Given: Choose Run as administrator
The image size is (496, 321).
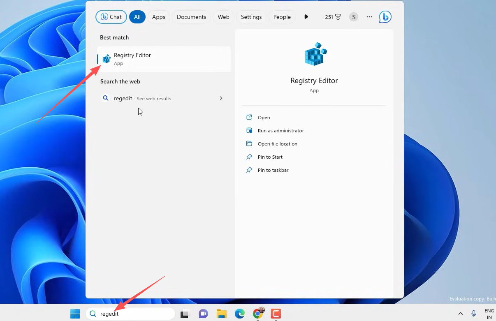Looking at the screenshot, I should 280,131.
